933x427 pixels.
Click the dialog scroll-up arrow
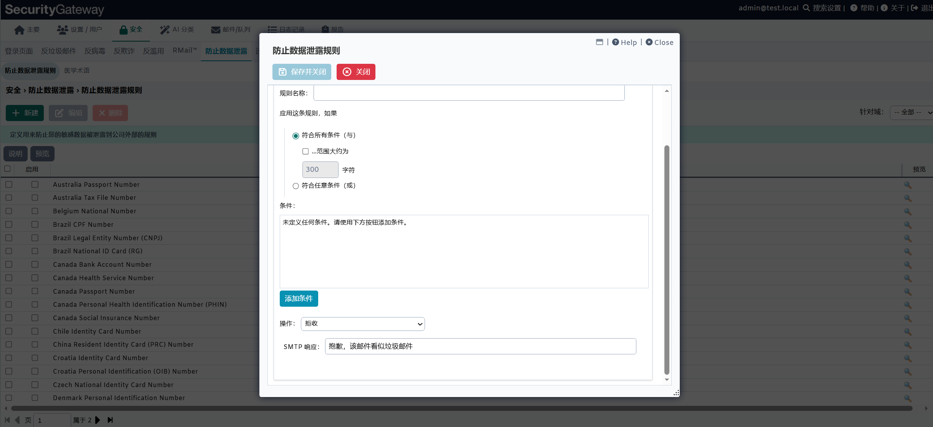click(667, 91)
